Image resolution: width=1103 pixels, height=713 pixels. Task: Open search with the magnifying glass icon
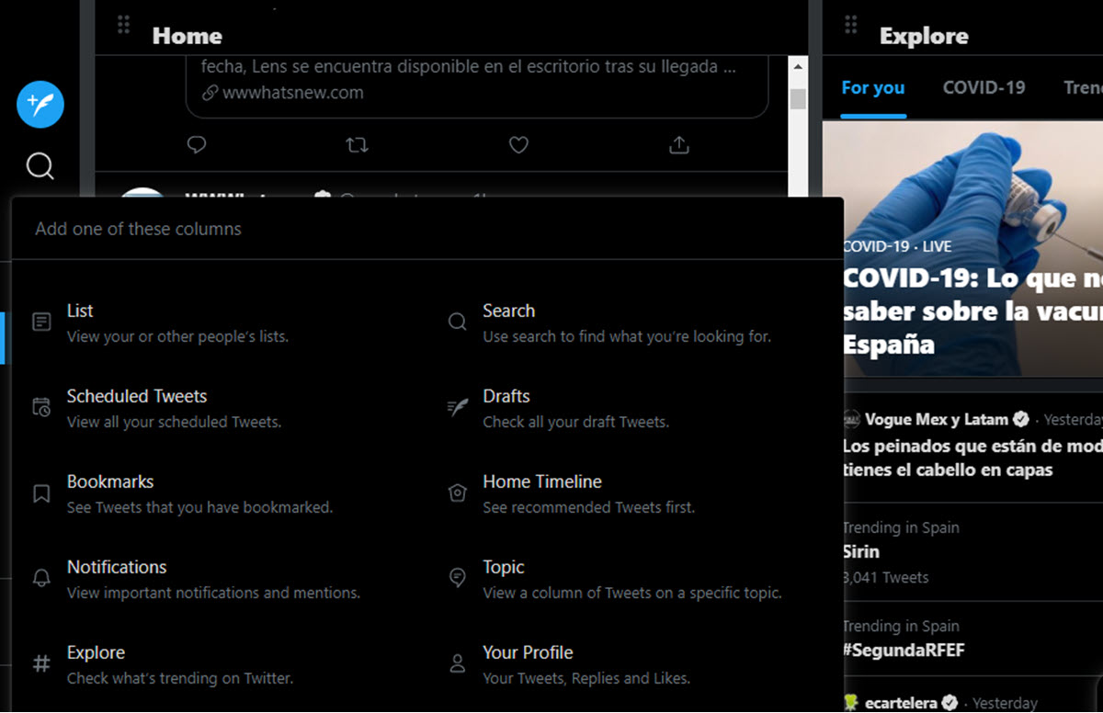(40, 166)
